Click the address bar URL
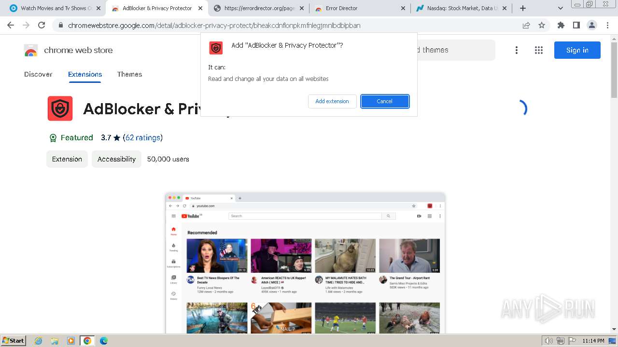 pyautogui.click(x=214, y=26)
